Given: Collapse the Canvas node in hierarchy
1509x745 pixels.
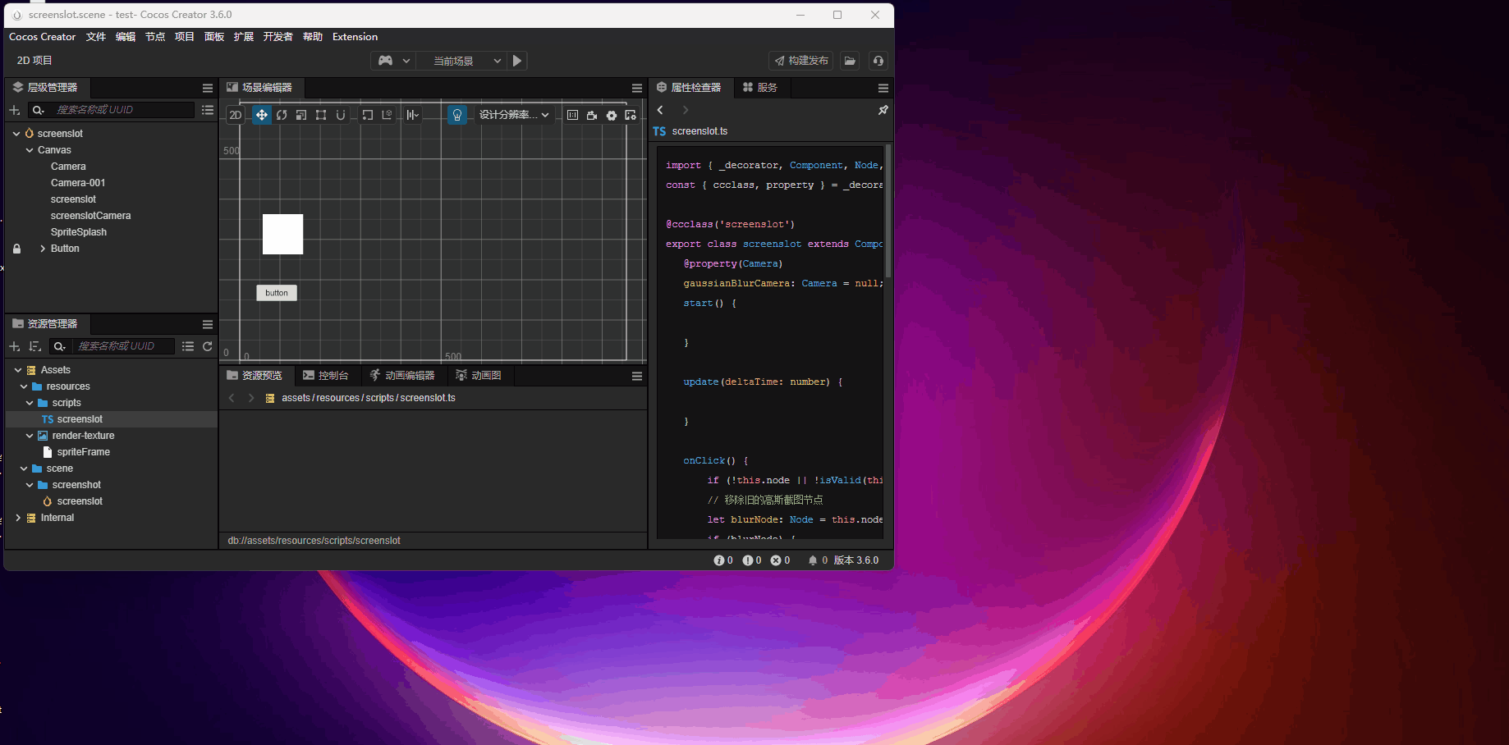Looking at the screenshot, I should 30,150.
